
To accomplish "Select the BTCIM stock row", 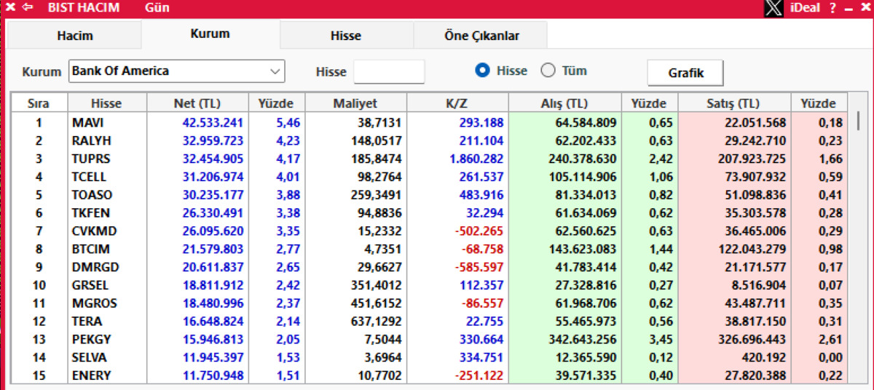I will pos(430,249).
